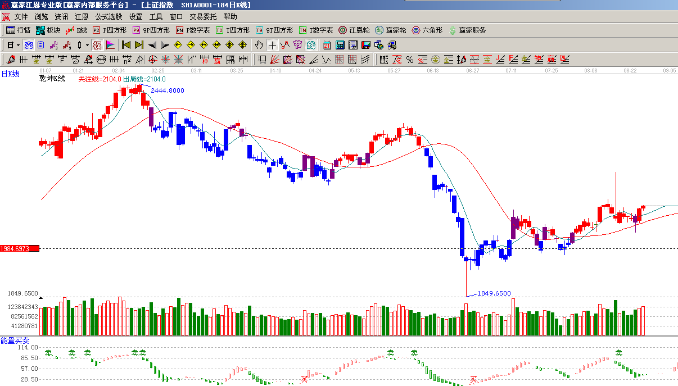Expand the 日 period dropdown arrow
The height and width of the screenshot is (386, 678).
click(x=18, y=45)
